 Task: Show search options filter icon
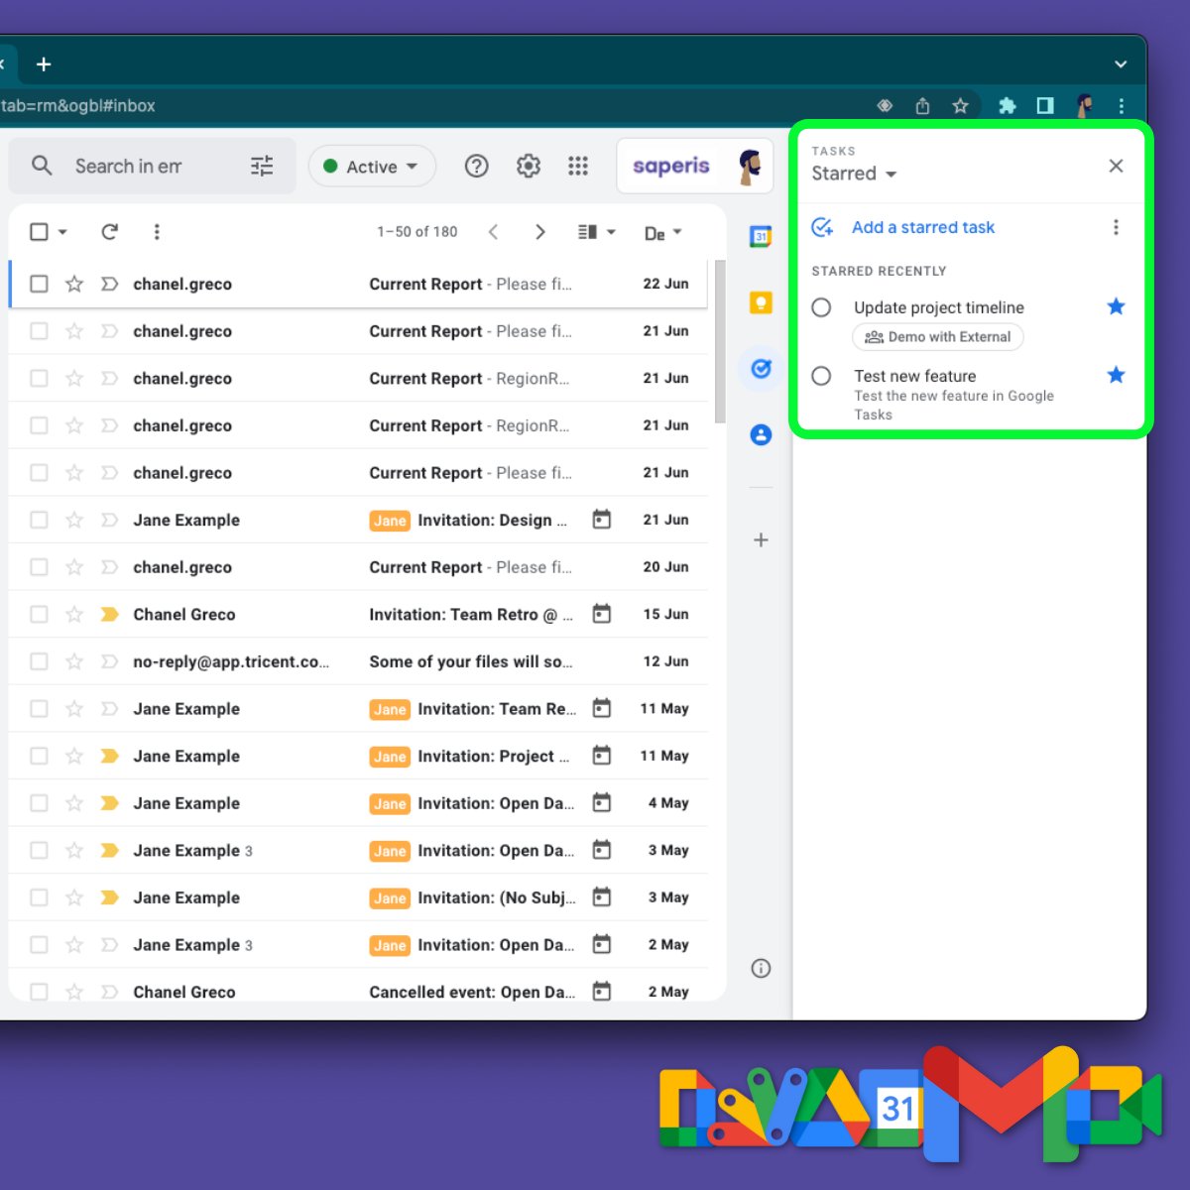262,166
